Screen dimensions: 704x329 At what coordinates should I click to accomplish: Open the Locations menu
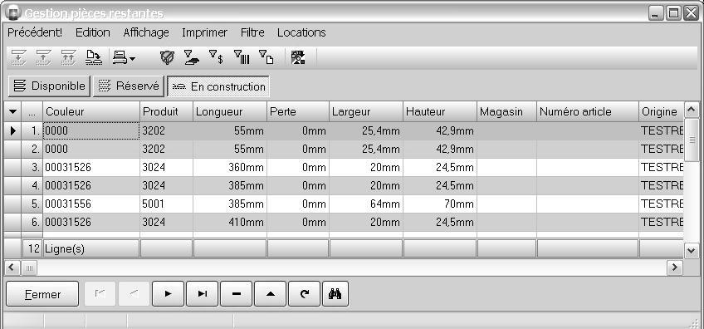[301, 32]
